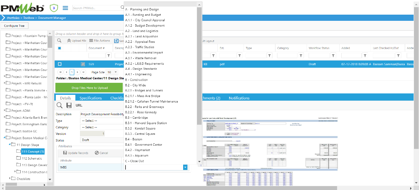Select the 111 Concept (1) folder
This screenshot has height=190, width=419.
click(x=33, y=151)
